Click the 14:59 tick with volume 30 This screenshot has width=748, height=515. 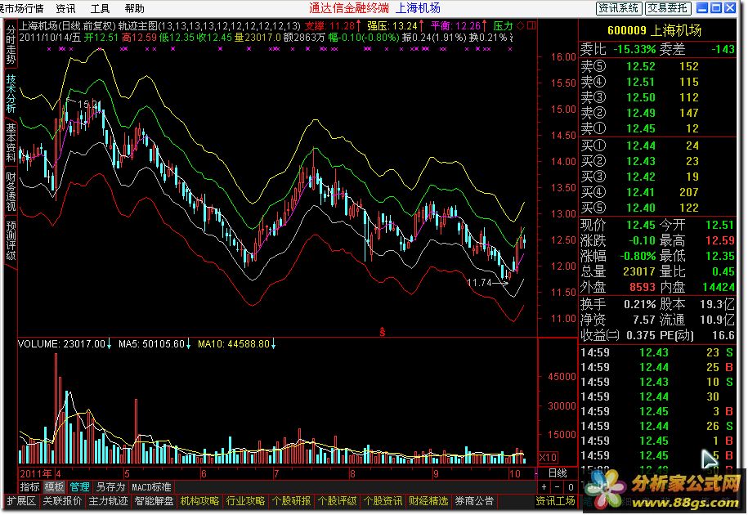(x=657, y=396)
